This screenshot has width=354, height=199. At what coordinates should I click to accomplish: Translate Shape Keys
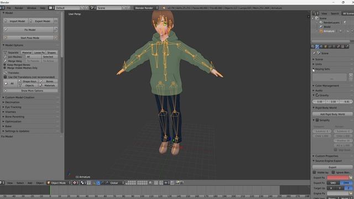click(28, 81)
